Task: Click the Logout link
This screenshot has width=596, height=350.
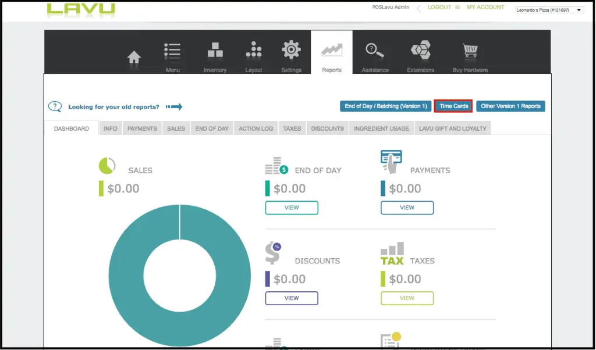Action: pyautogui.click(x=439, y=8)
